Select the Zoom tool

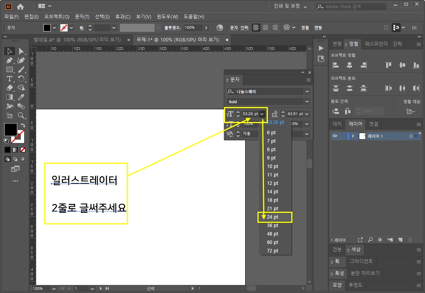coord(21,115)
